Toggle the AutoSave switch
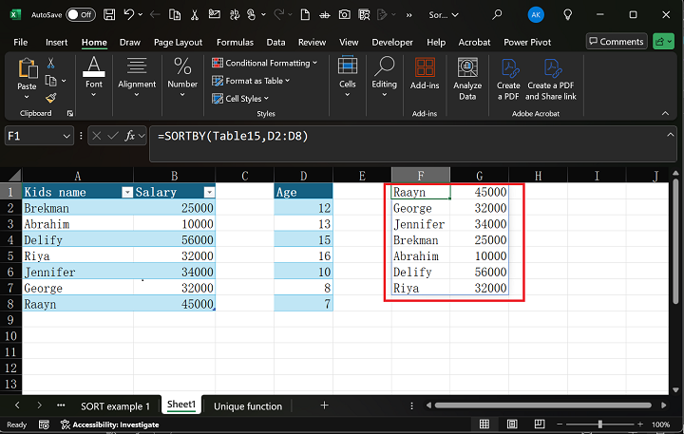 [81, 14]
